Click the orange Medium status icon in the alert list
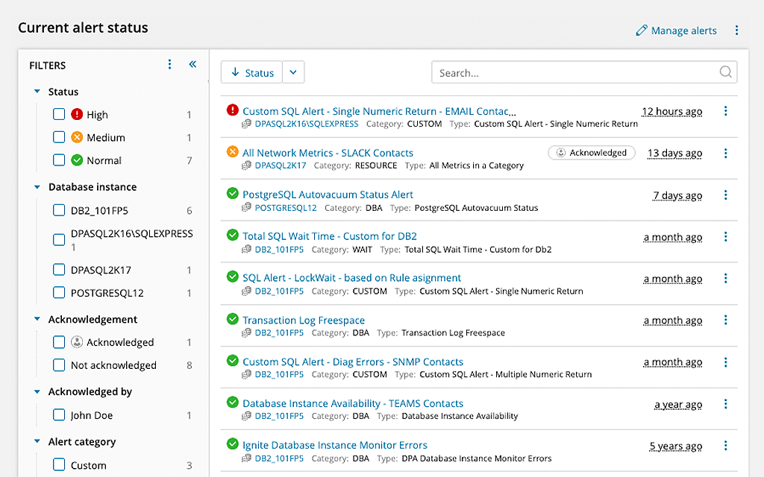The image size is (764, 477). [231, 152]
